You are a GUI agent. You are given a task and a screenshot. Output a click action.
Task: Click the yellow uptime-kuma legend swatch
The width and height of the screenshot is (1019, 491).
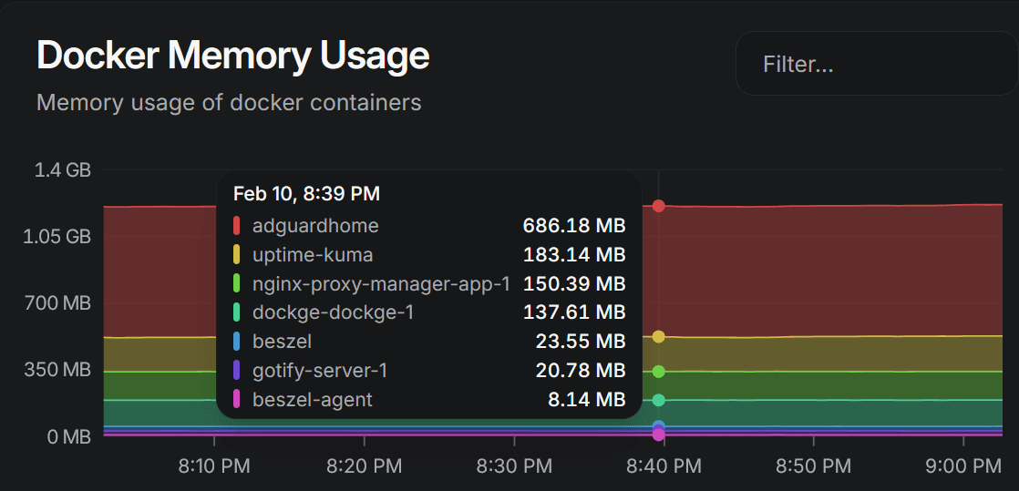[x=237, y=255]
